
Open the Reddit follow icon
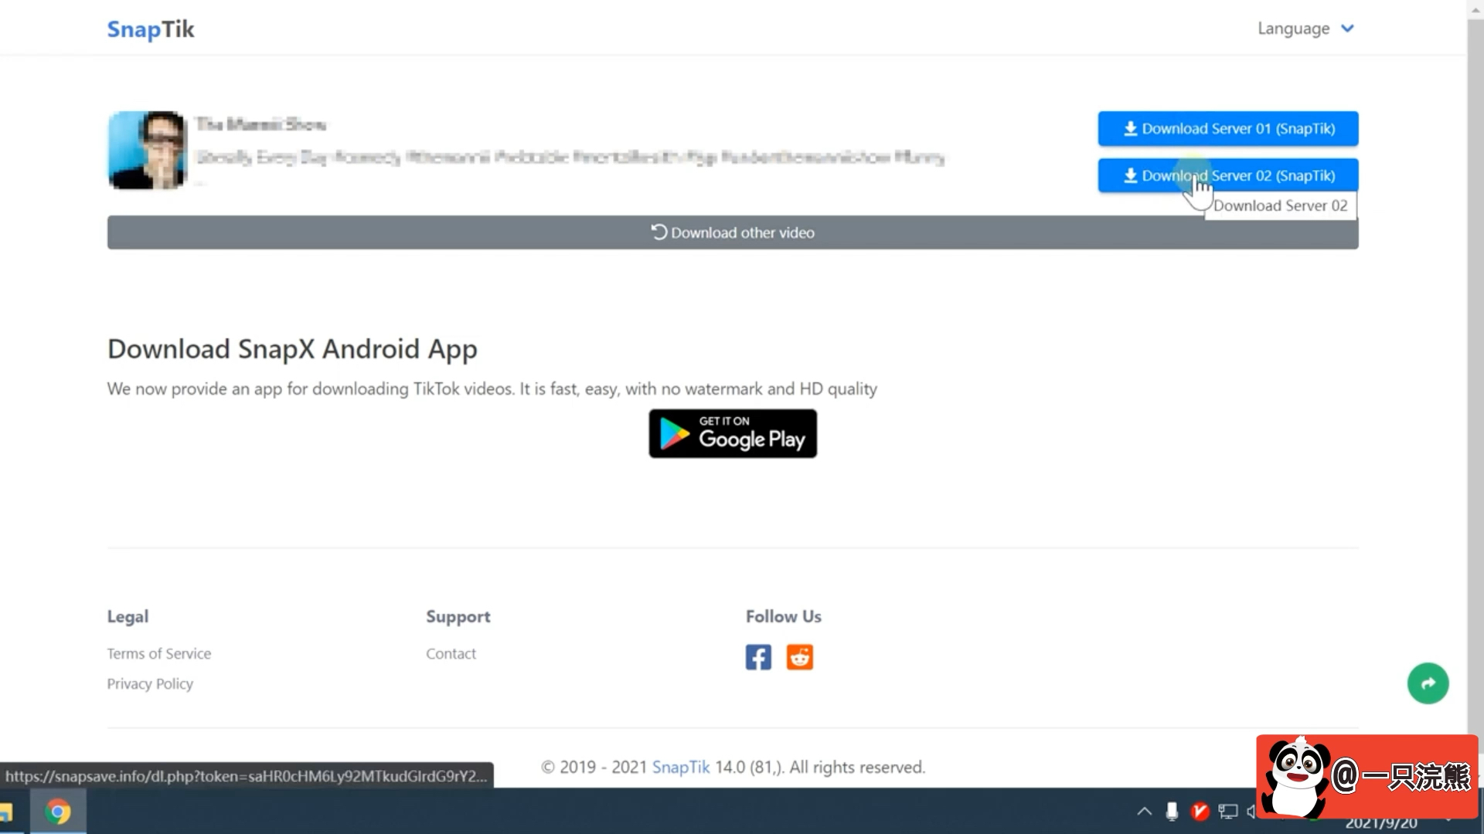(799, 657)
